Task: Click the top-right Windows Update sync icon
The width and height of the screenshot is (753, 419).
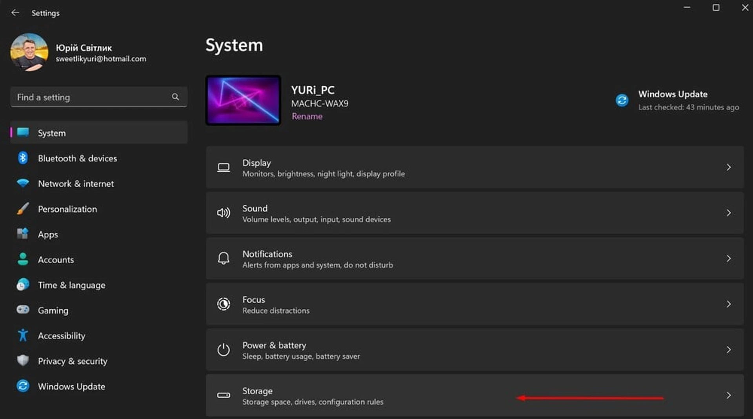Action: (x=622, y=100)
